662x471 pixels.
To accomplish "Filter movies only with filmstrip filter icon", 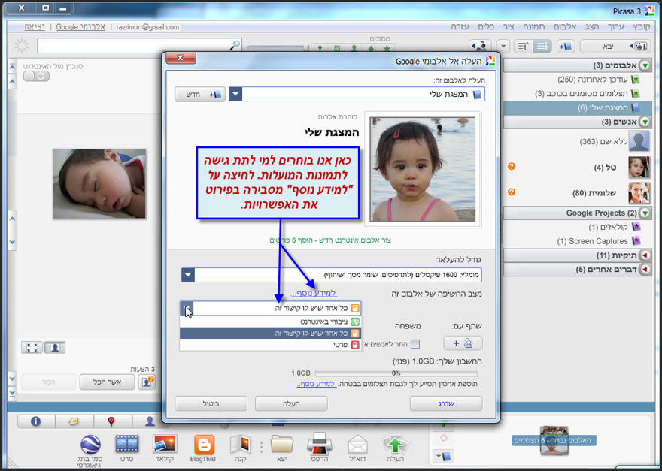I will pyautogui.click(x=337, y=48).
